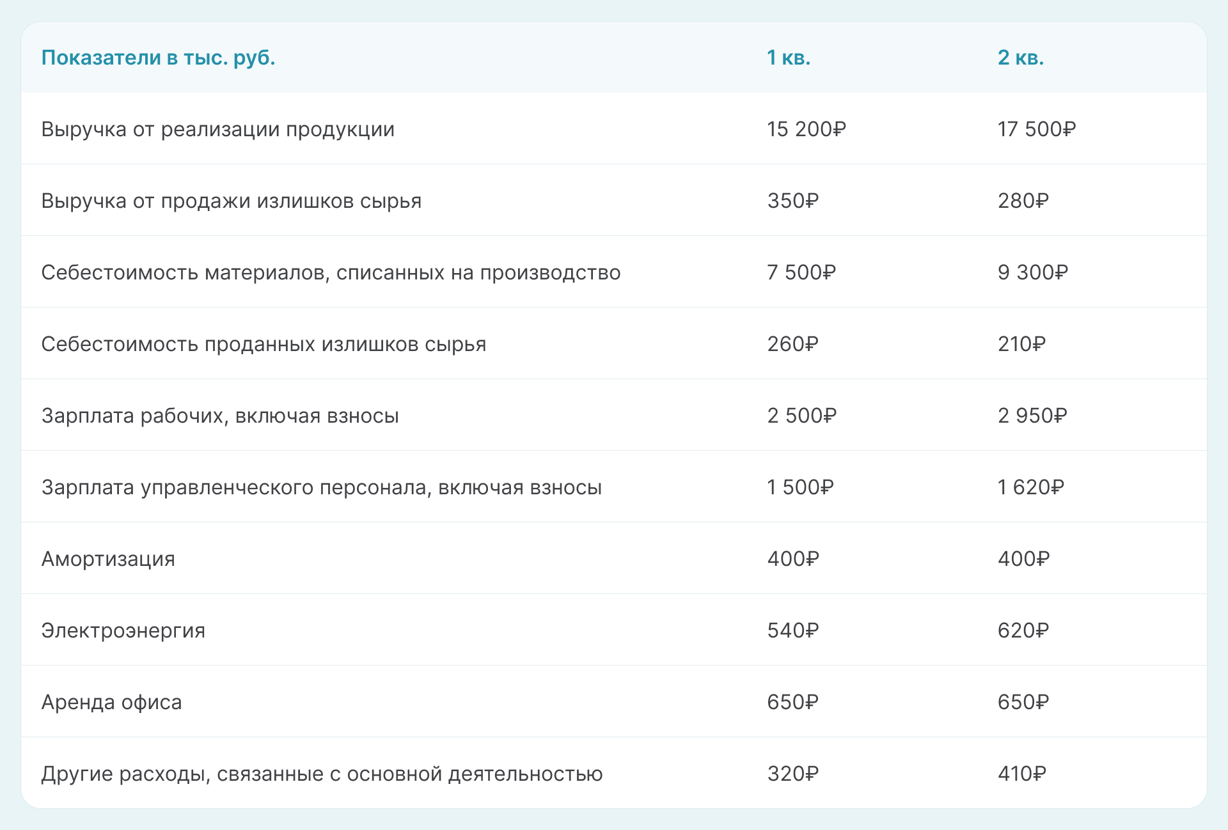Image resolution: width=1228 pixels, height=830 pixels.
Task: Click the 9 300₽ materials cost cell
Action: [1032, 272]
